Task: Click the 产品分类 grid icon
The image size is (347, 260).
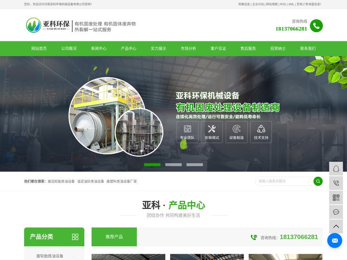Action: tap(75, 237)
